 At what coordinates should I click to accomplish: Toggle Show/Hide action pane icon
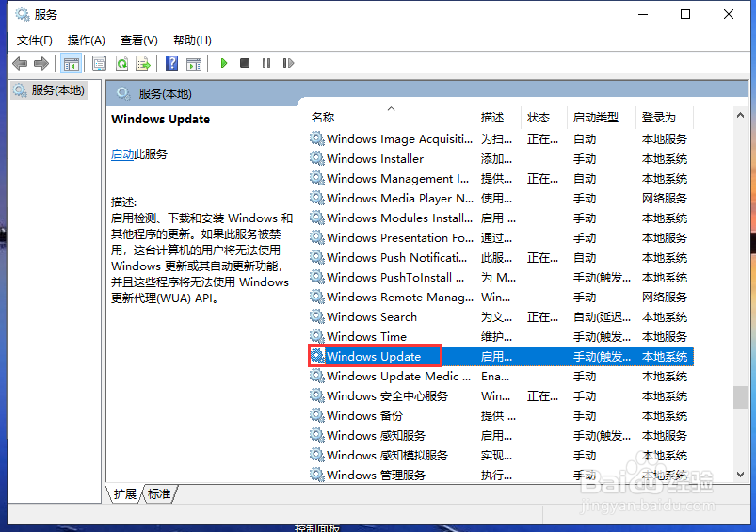[194, 63]
